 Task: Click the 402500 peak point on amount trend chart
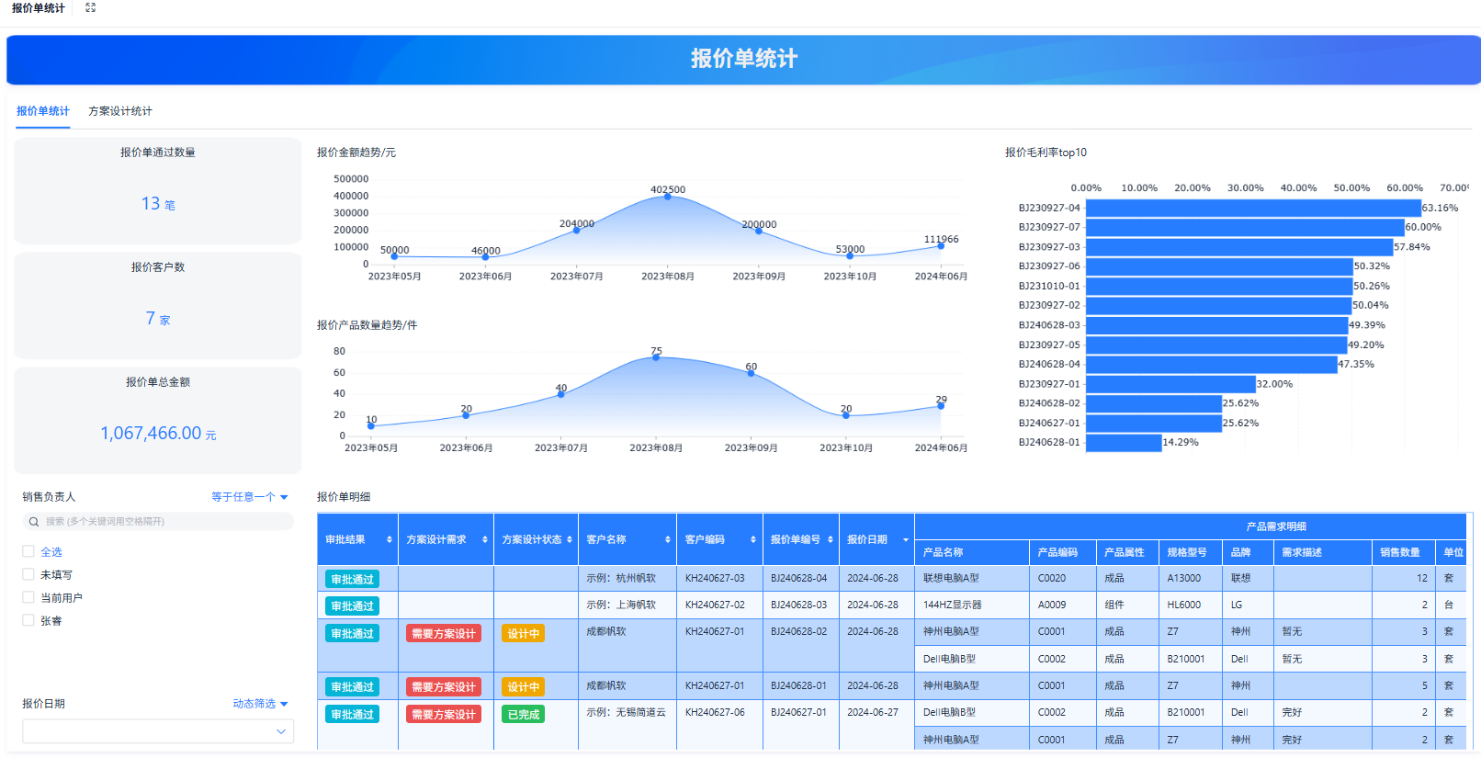click(668, 197)
